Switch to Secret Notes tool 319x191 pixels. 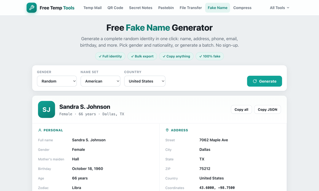tap(141, 8)
